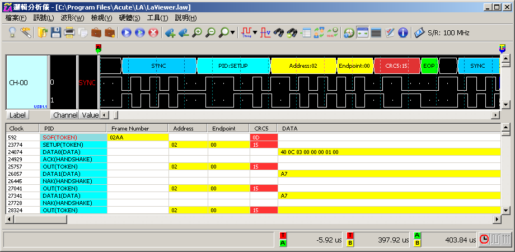
Task: Click waveform scrollbar right arrow
Action: coord(495,115)
